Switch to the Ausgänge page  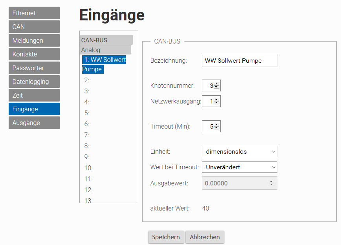(x=34, y=123)
